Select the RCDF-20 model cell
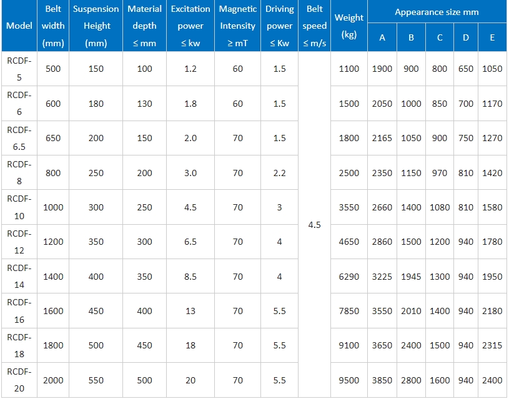The width and height of the screenshot is (509, 399). click(x=19, y=380)
